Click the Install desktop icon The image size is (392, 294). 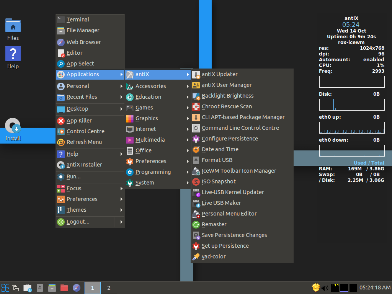(x=13, y=126)
